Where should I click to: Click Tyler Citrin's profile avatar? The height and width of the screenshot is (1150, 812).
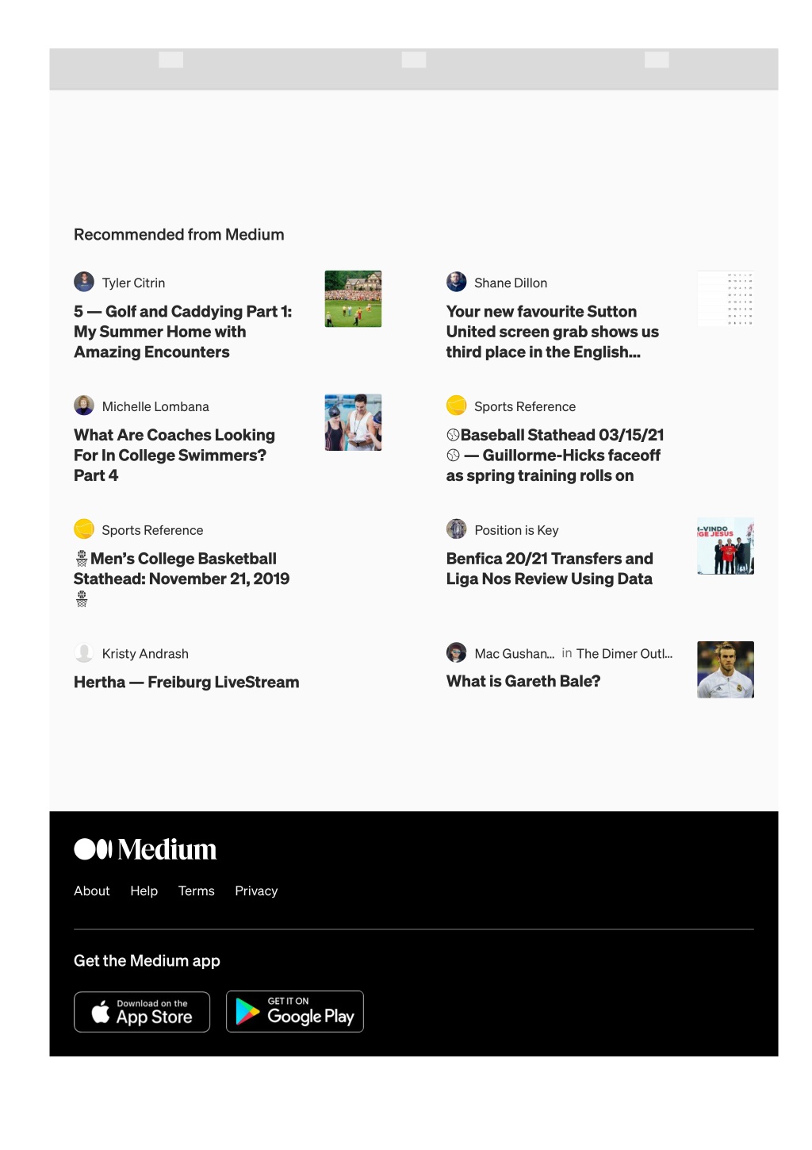point(84,282)
